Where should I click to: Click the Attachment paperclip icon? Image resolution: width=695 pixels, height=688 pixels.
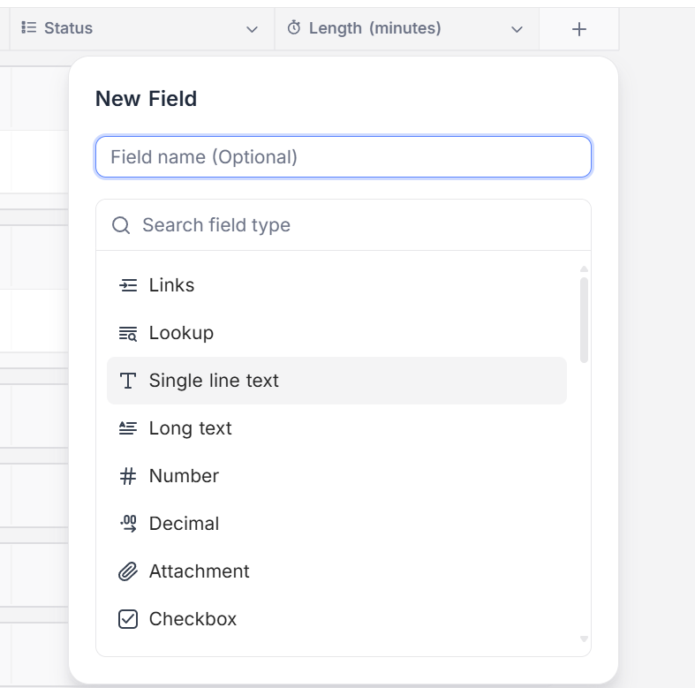[x=128, y=571]
